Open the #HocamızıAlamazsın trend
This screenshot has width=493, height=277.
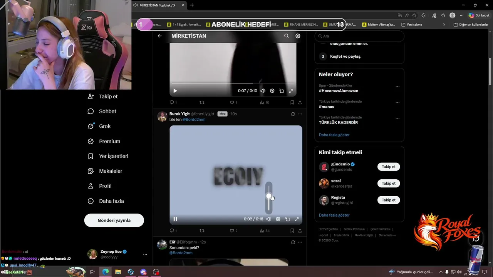click(x=338, y=91)
